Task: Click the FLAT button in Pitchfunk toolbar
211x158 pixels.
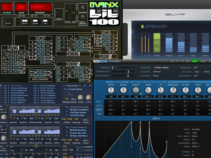Action: [172, 62]
